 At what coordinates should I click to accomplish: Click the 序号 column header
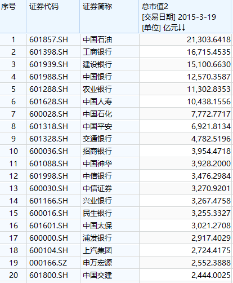point(13,16)
